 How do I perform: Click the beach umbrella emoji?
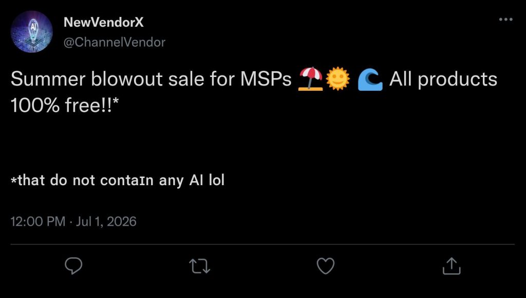coord(311,79)
